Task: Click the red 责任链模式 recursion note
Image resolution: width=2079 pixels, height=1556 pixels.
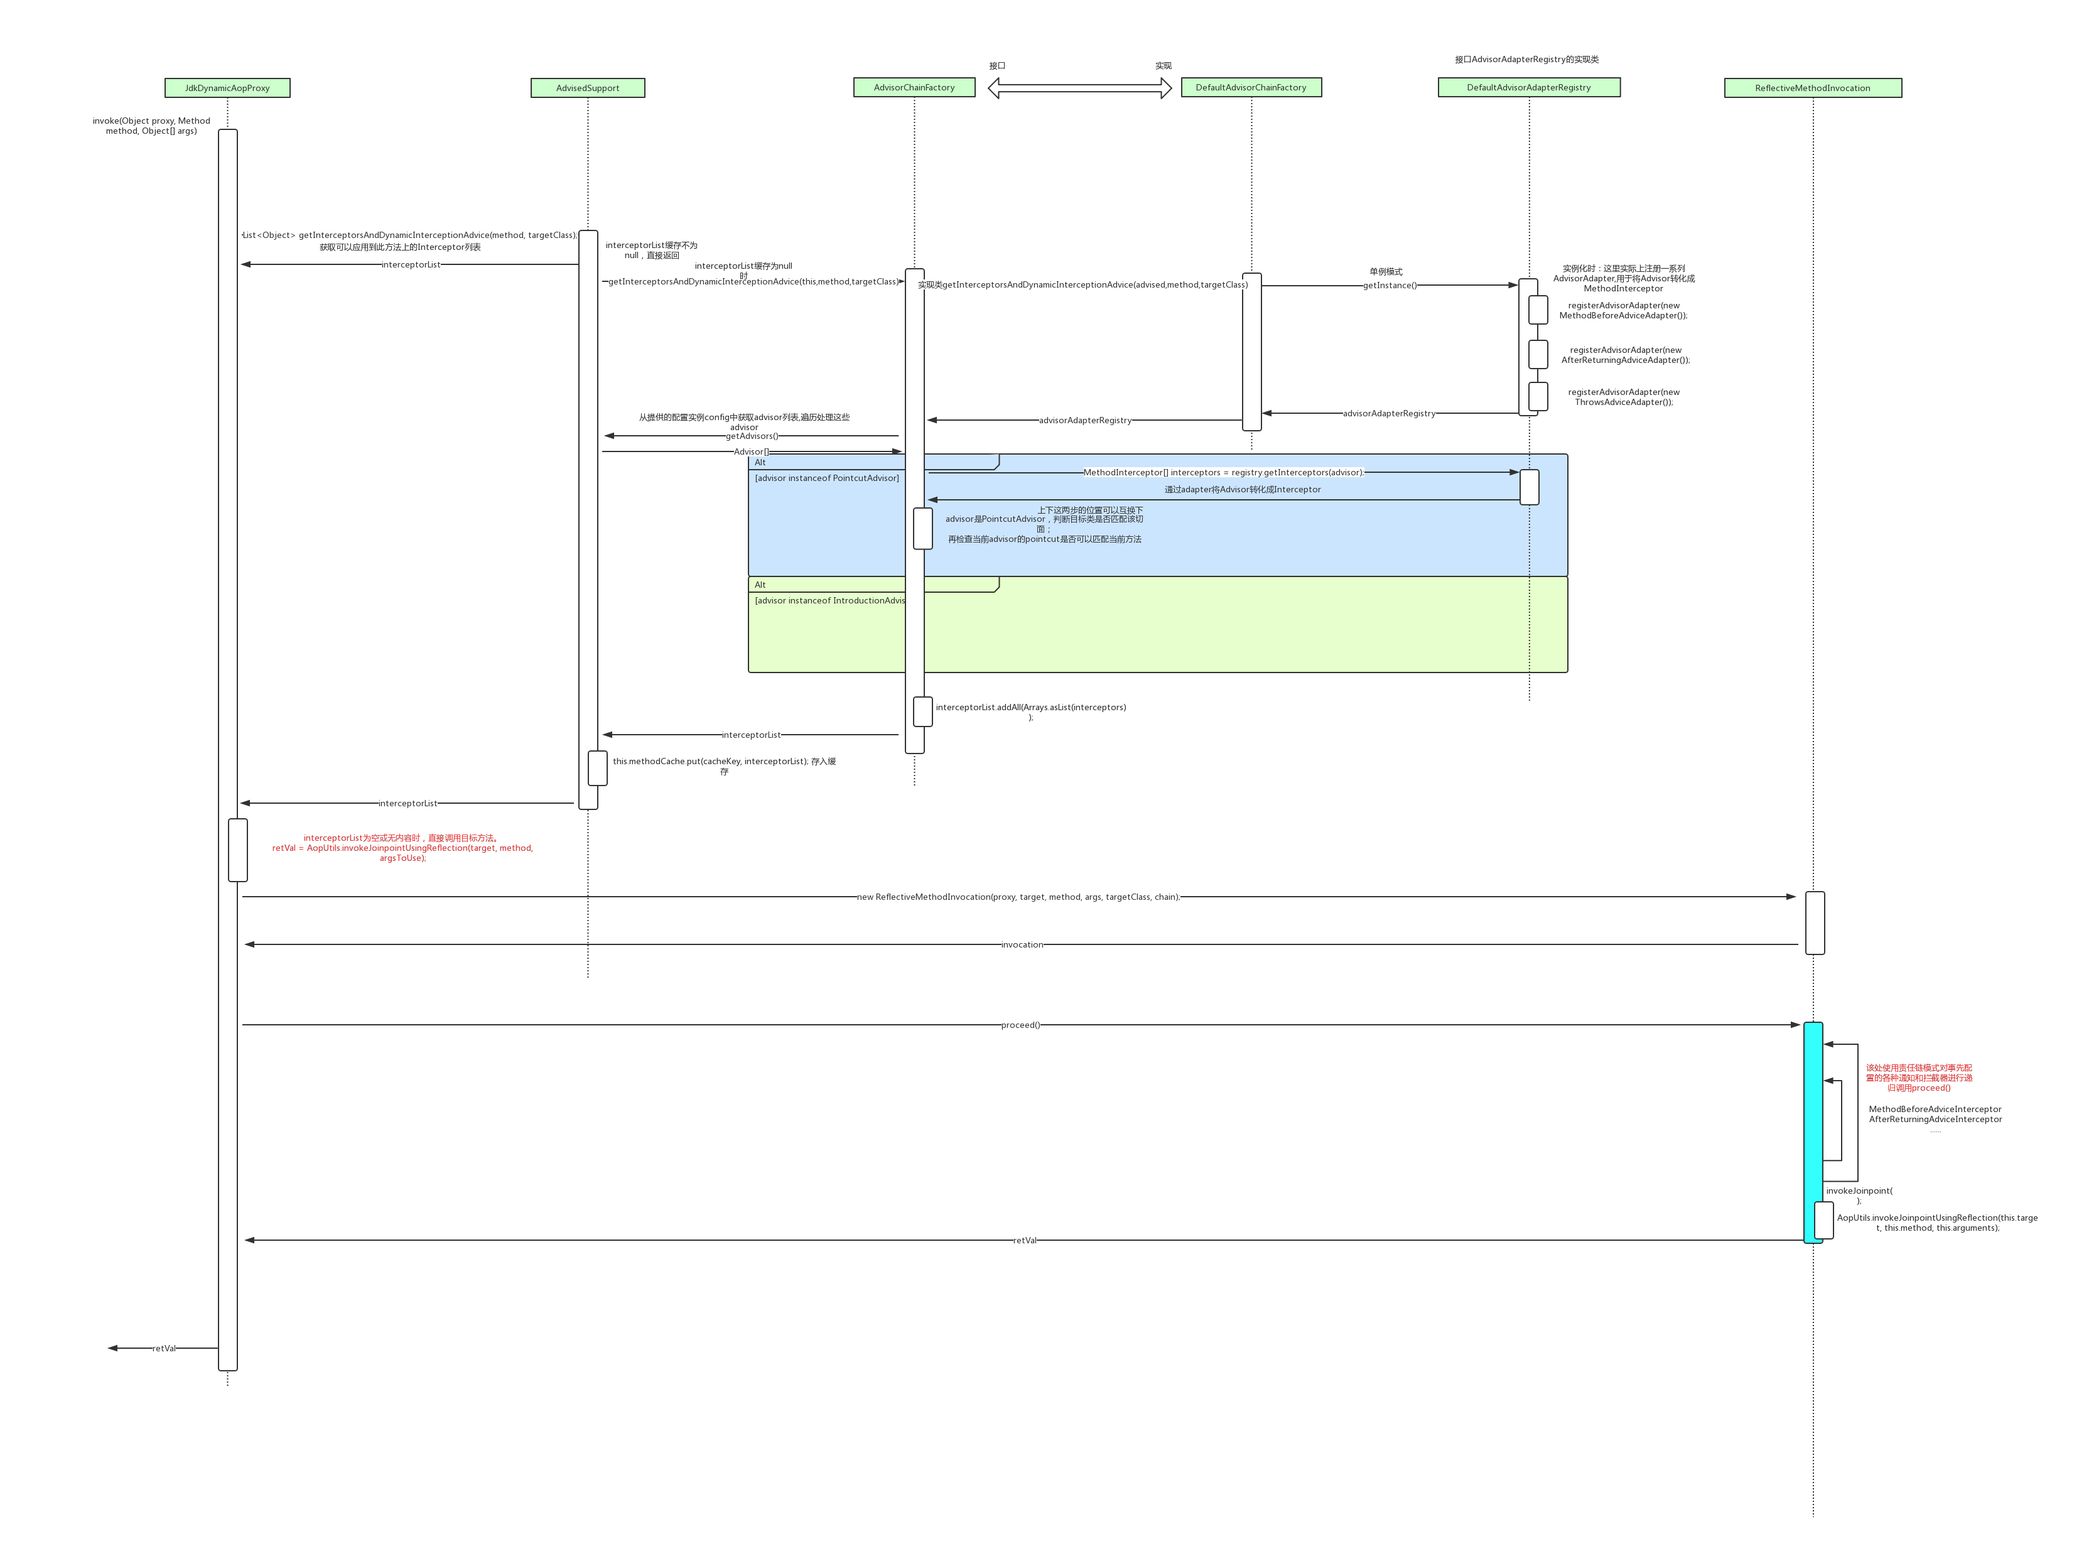Action: (1918, 1078)
